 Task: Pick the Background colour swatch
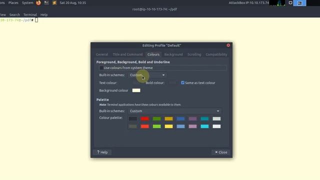pyautogui.click(x=136, y=90)
